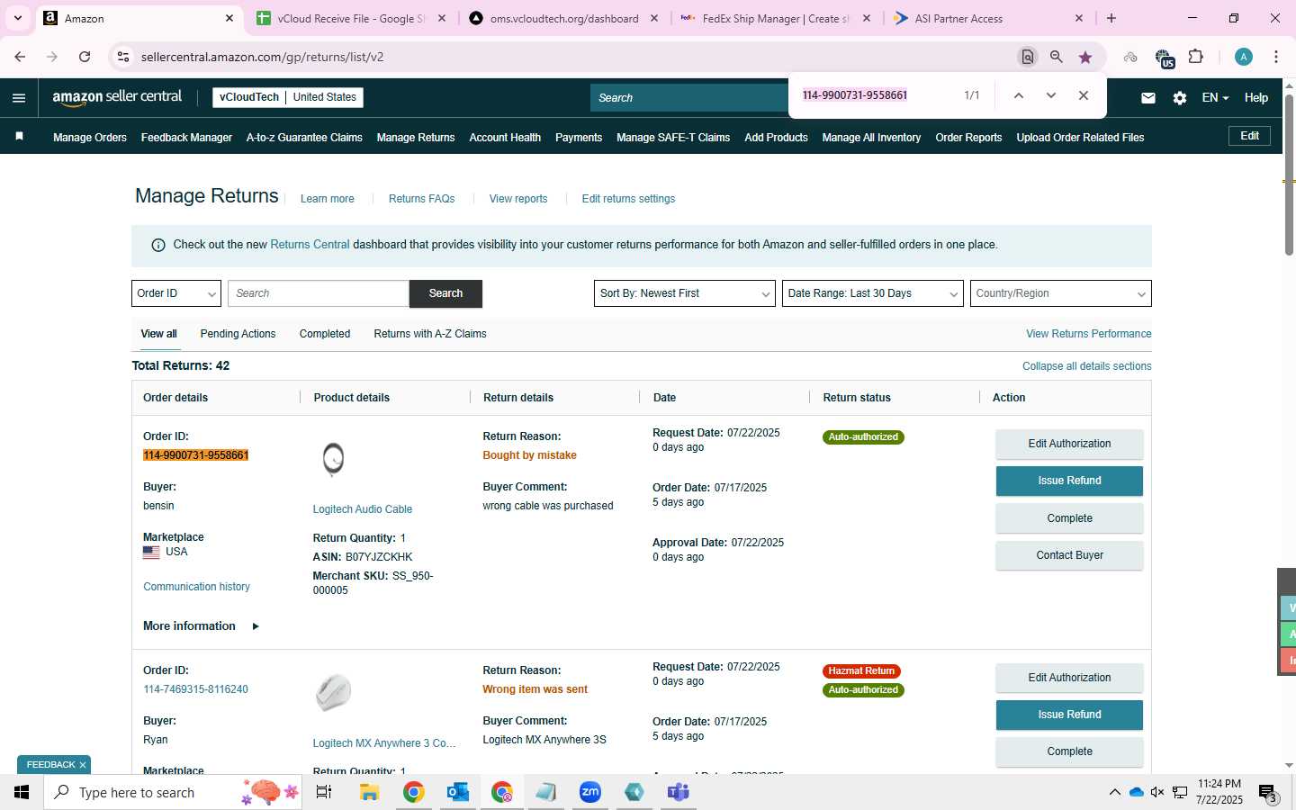Open Task View on the taskbar

click(x=324, y=792)
